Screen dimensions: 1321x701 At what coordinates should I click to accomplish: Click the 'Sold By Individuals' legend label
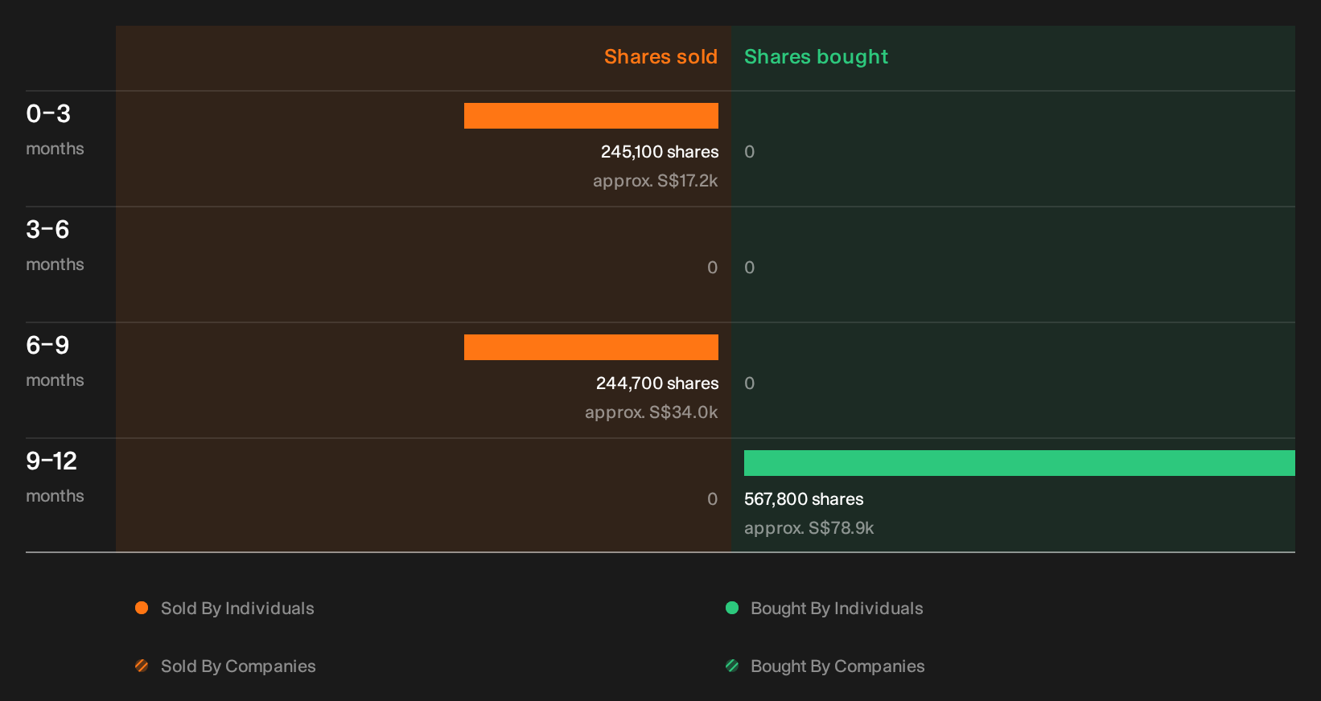pos(237,609)
